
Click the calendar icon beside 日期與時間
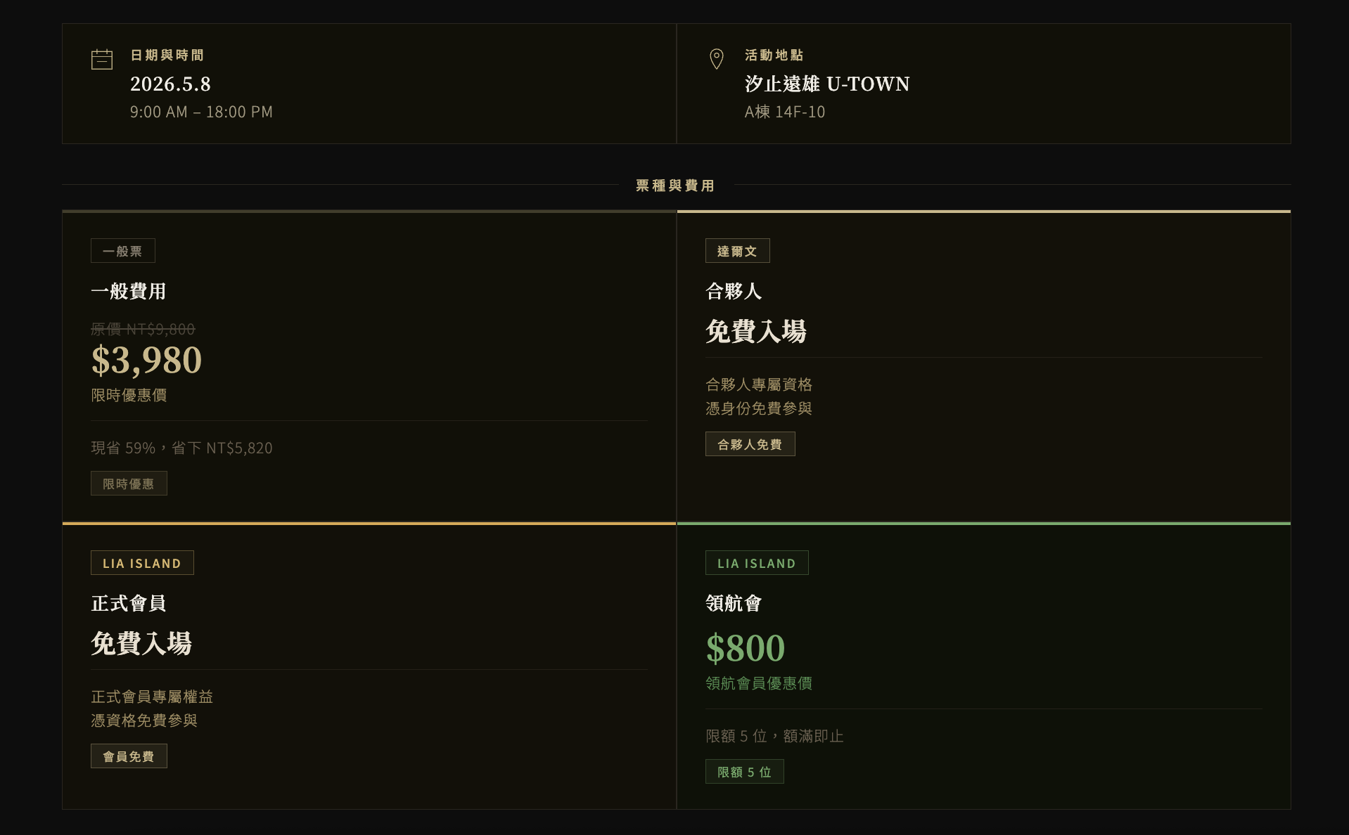coord(102,60)
